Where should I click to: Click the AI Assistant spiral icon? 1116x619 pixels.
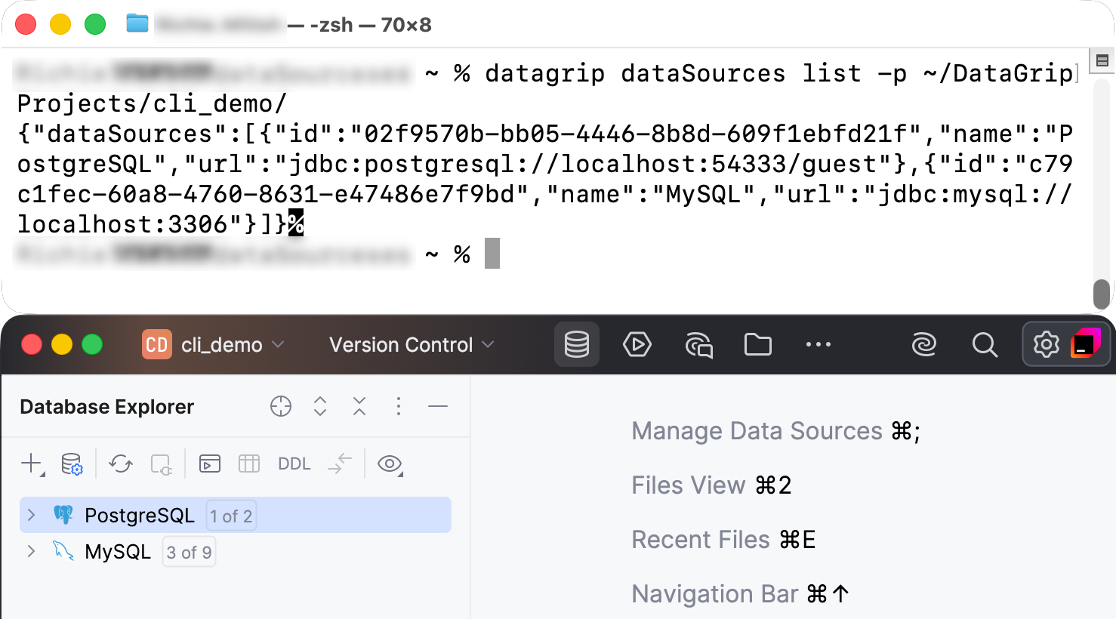[x=924, y=345]
